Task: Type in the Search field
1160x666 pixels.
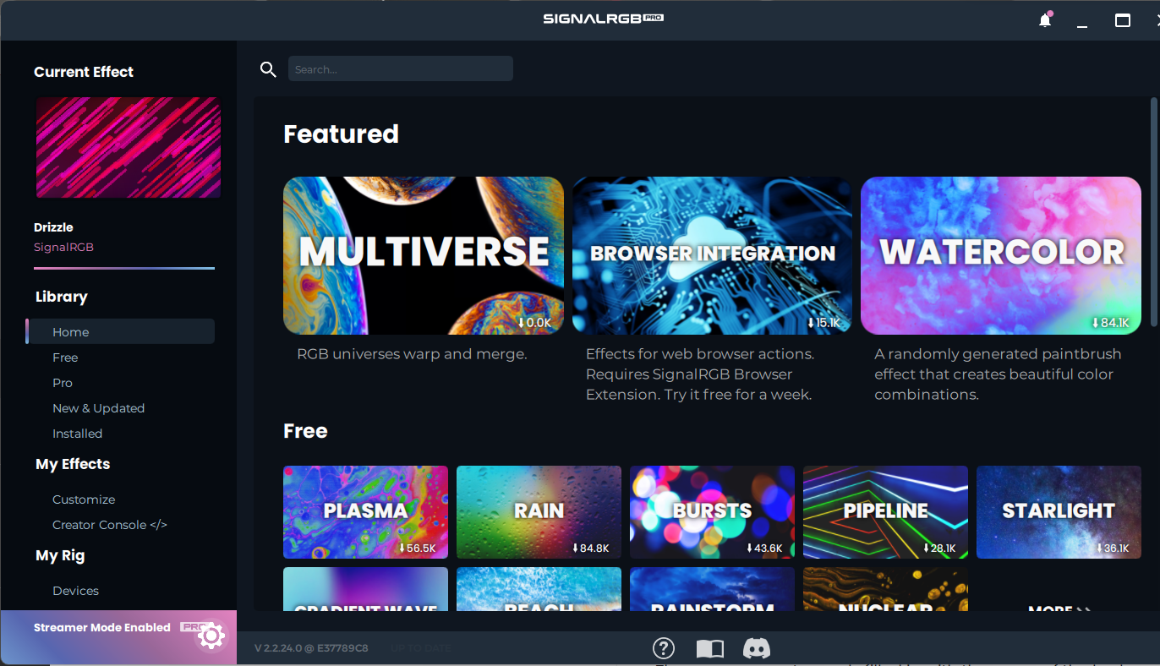Action: tap(400, 69)
